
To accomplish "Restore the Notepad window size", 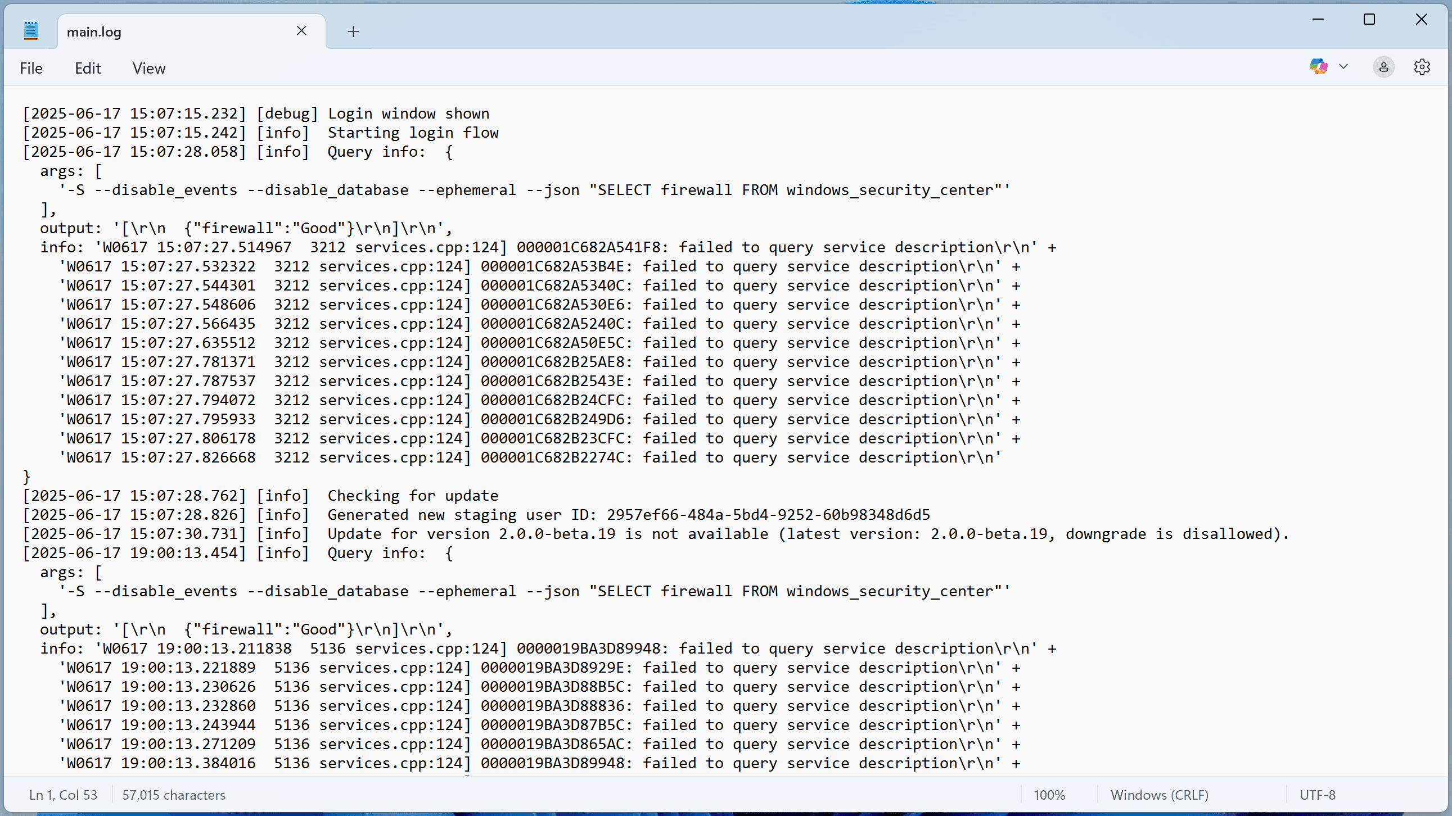I will (x=1370, y=19).
